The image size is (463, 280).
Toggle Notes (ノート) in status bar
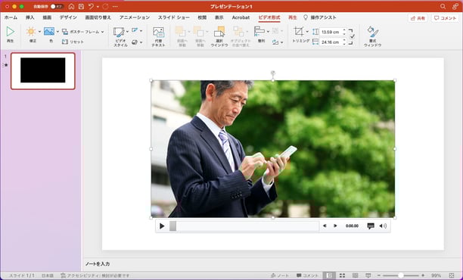[x=280, y=275]
